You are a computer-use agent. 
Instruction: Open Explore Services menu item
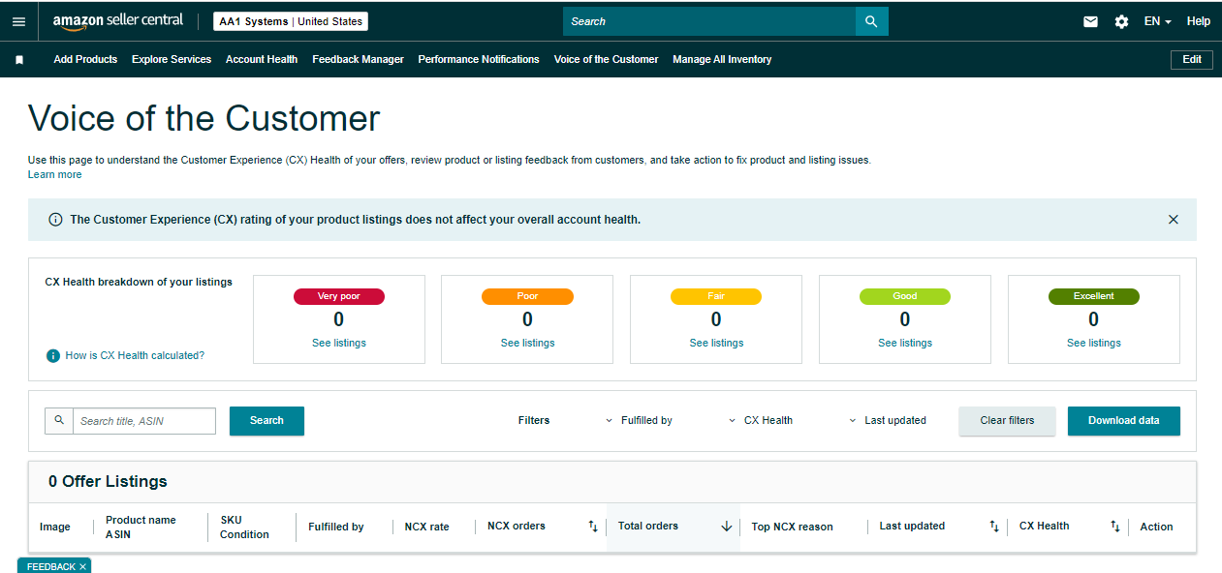(172, 60)
